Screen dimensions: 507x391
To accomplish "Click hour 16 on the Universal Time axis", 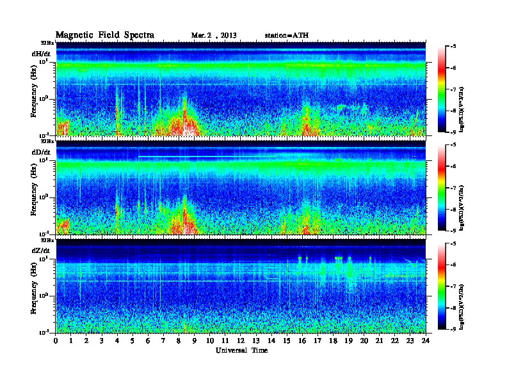I will (x=302, y=341).
